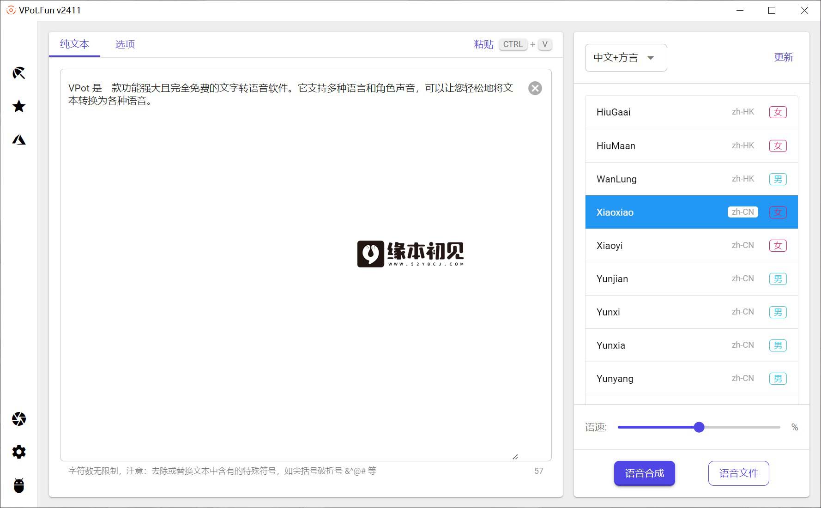The image size is (821, 508).
Task: Select the WanLung voice
Action: click(x=692, y=179)
